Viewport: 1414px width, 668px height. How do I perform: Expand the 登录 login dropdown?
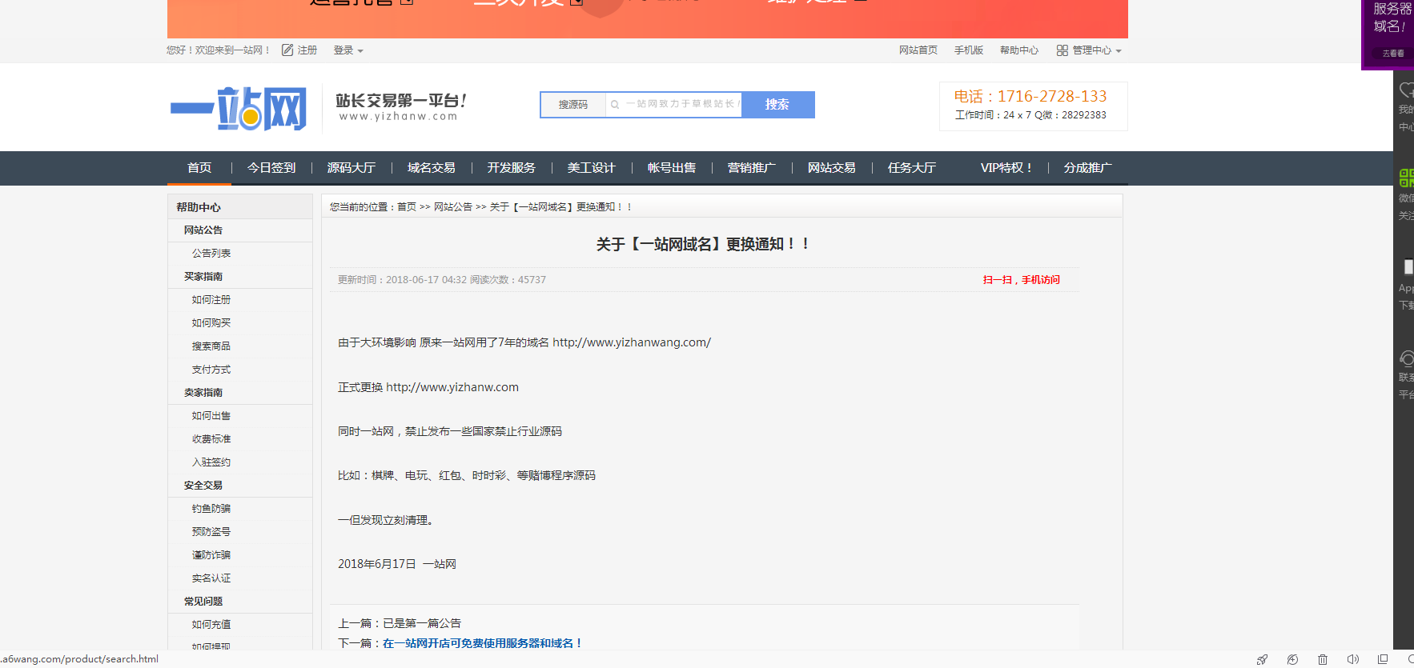point(348,50)
